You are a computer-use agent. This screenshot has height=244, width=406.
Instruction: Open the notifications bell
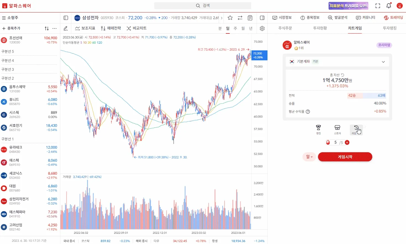389,6
